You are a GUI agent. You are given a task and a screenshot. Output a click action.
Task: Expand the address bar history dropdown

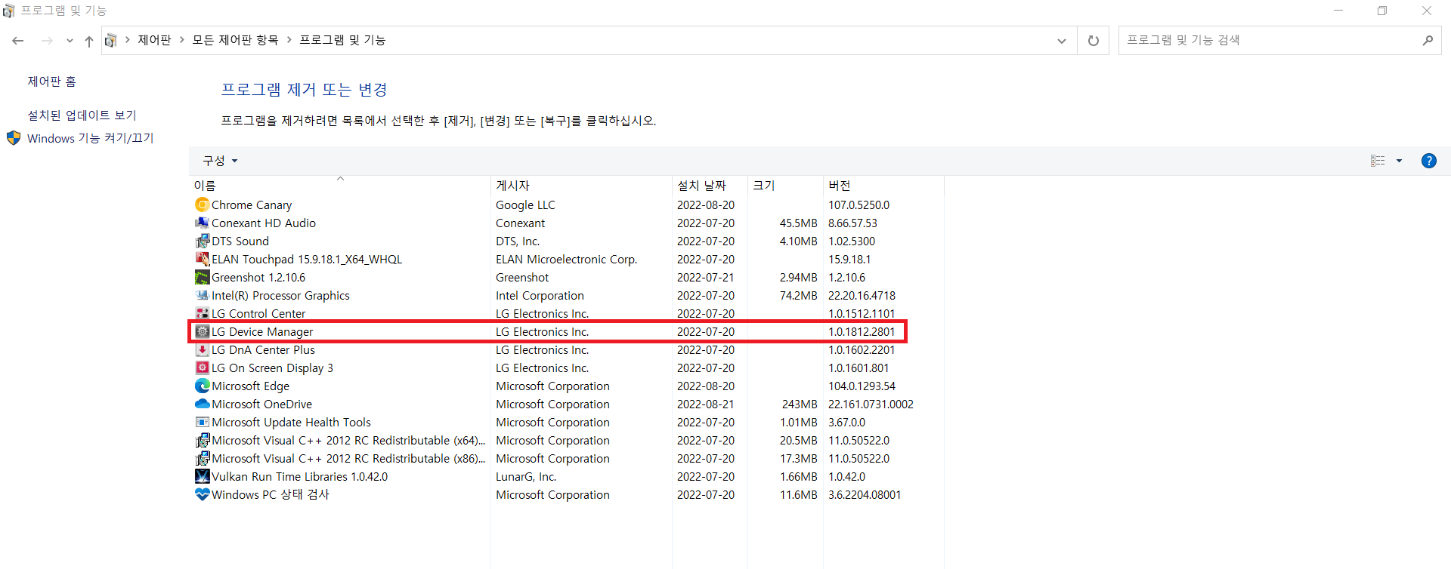[1062, 41]
